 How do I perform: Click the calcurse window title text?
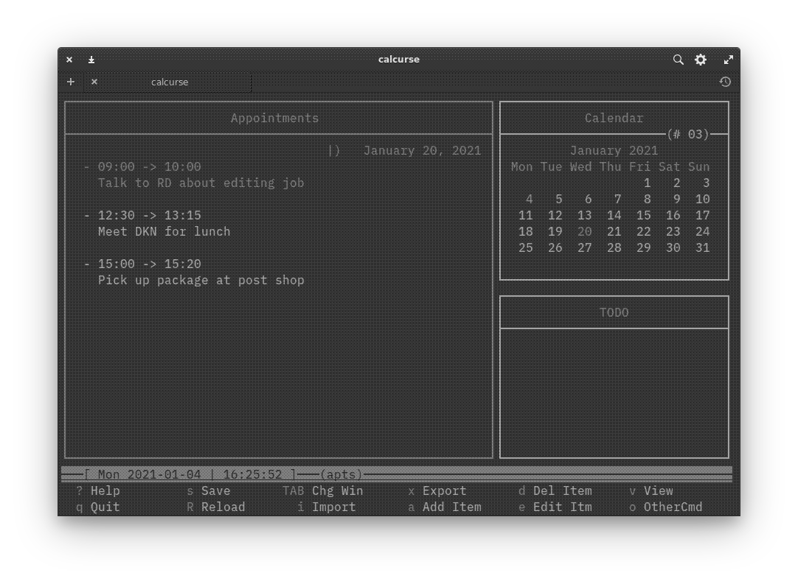click(399, 60)
